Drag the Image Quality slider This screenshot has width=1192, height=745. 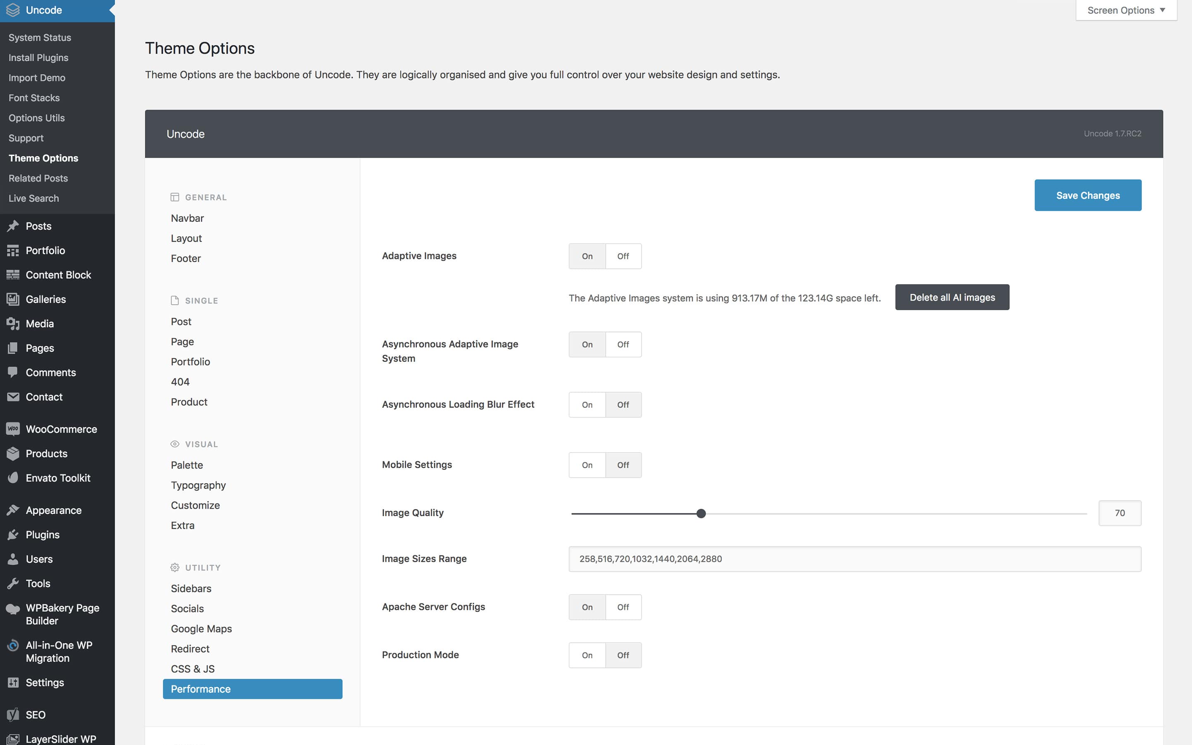pyautogui.click(x=699, y=513)
